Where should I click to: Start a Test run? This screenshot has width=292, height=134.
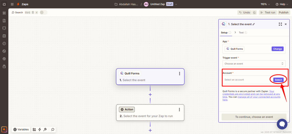[267, 13]
